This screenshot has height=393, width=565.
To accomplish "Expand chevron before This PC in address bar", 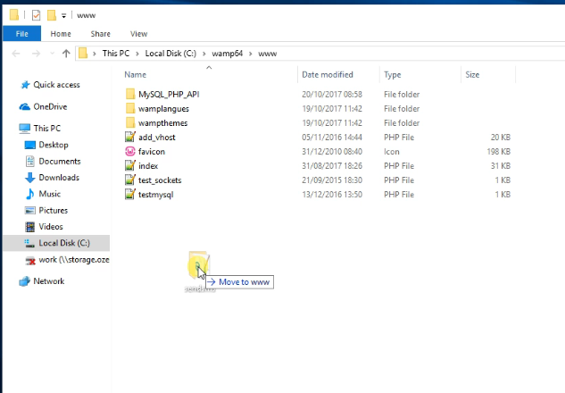I will [95, 54].
